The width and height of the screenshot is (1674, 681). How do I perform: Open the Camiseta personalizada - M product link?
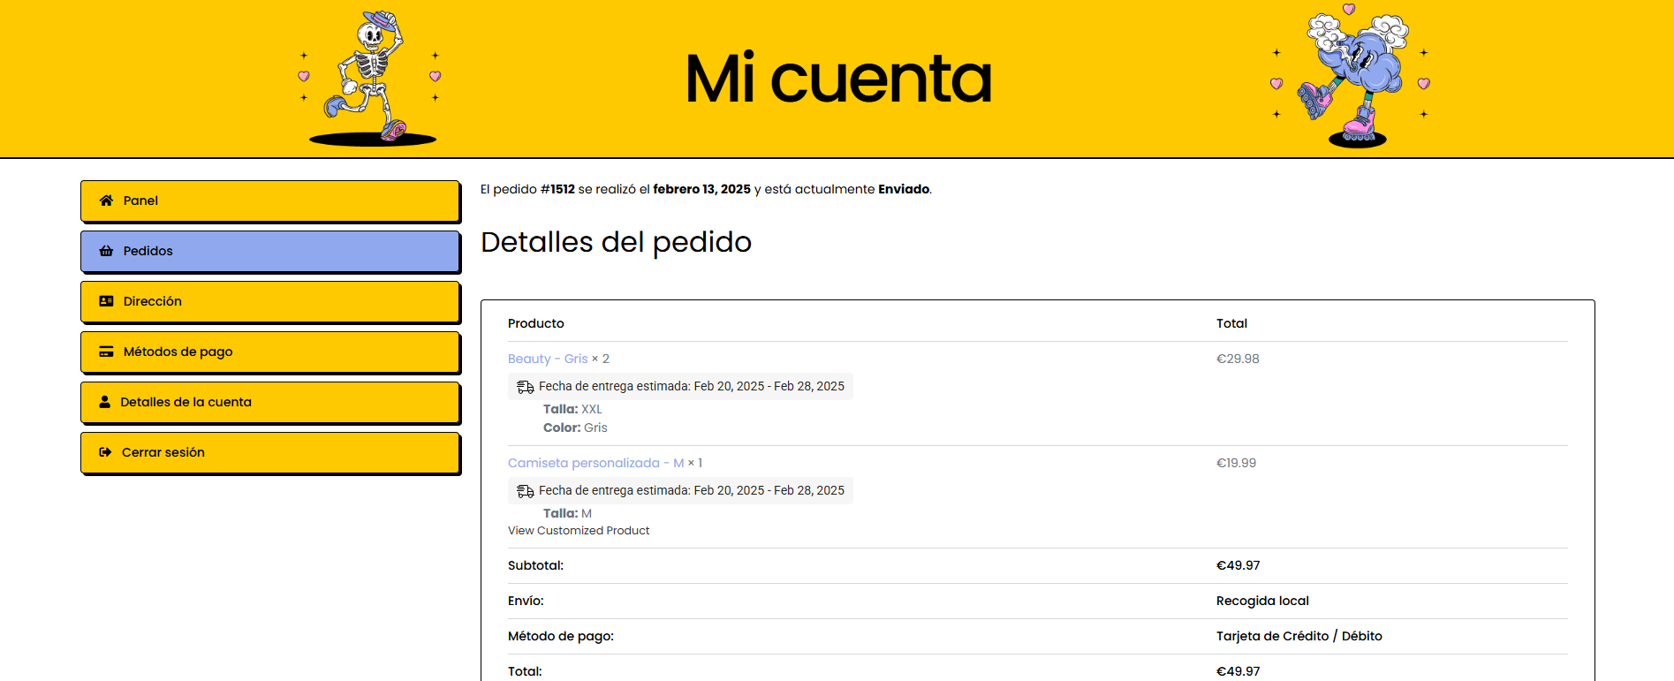pyautogui.click(x=595, y=463)
